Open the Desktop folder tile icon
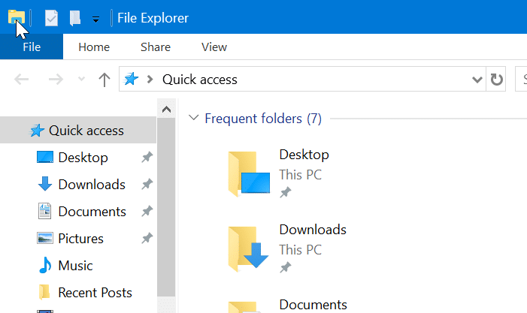 249,174
